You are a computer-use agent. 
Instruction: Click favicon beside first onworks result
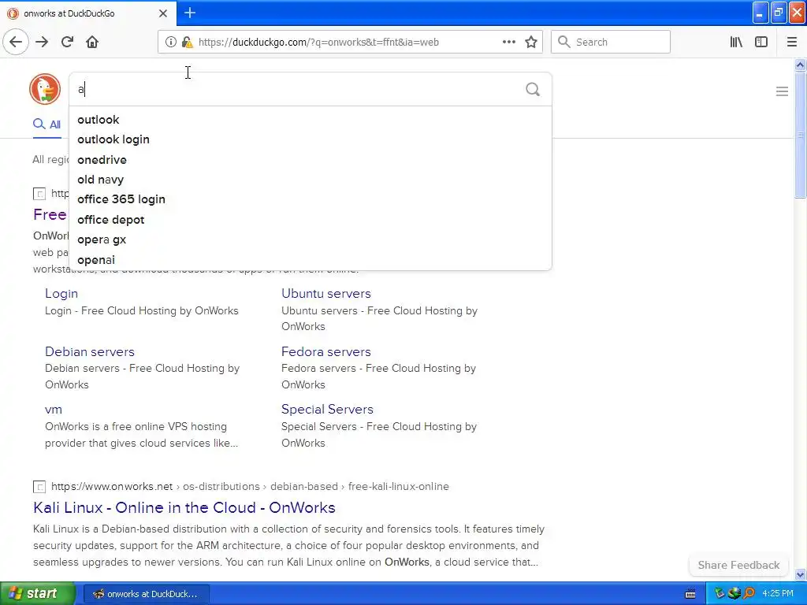39,194
